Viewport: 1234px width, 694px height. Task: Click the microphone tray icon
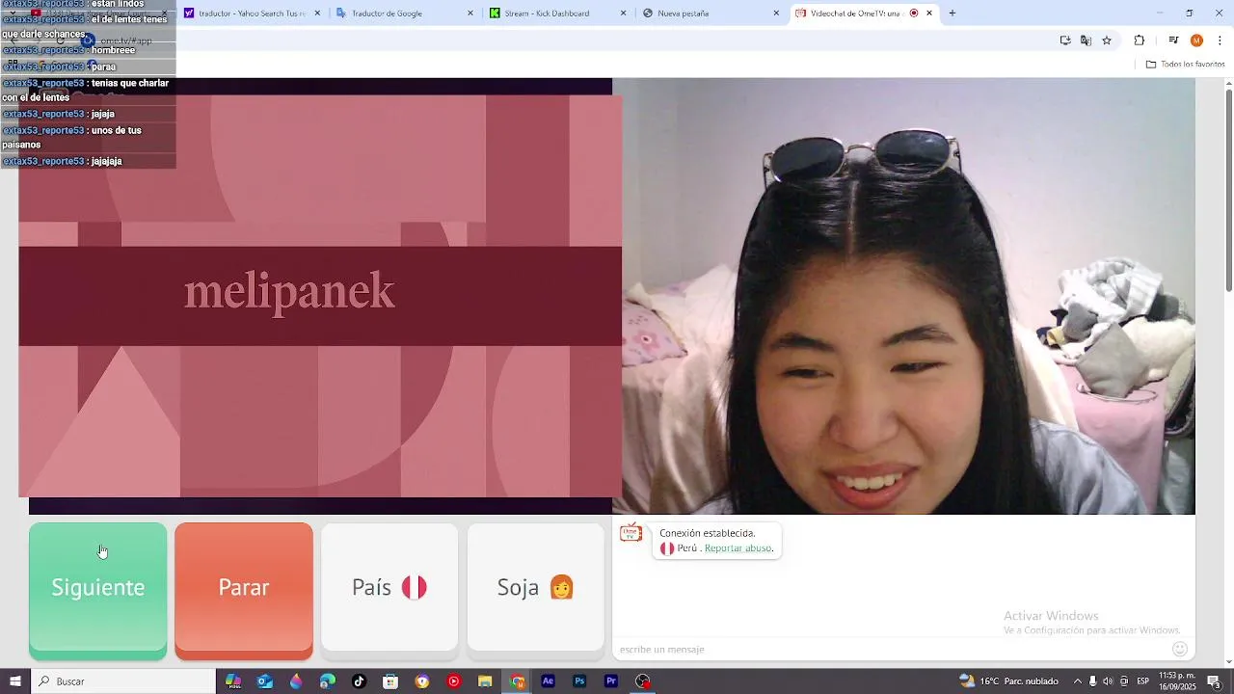[x=1093, y=681]
